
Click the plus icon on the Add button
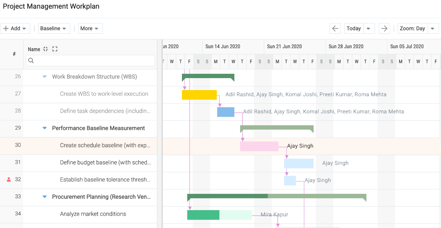[6, 28]
